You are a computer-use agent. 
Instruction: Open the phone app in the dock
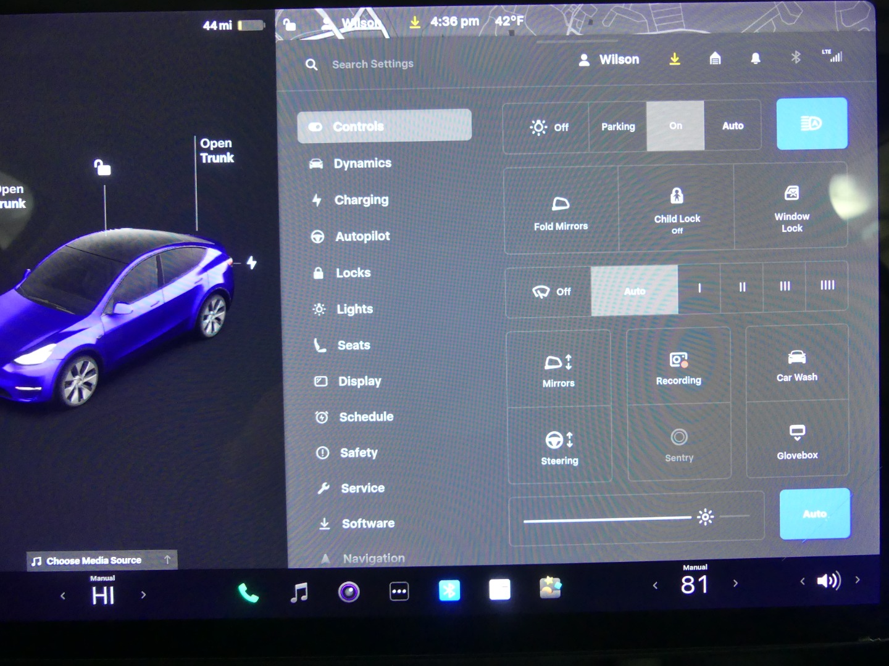pyautogui.click(x=248, y=593)
